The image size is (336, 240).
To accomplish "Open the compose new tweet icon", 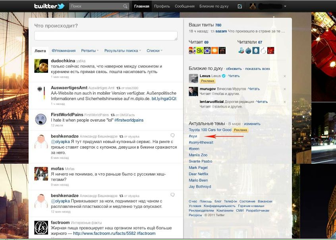I will (239, 6).
